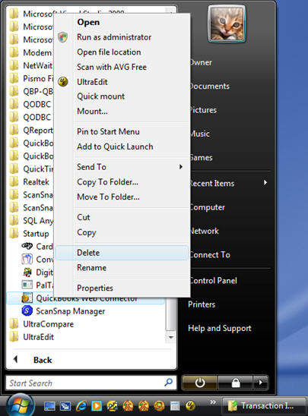Open Computer from Start menu
The height and width of the screenshot is (416, 308).
tap(208, 207)
